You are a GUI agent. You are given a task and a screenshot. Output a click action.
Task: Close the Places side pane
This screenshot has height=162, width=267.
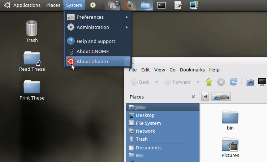tap(193, 97)
